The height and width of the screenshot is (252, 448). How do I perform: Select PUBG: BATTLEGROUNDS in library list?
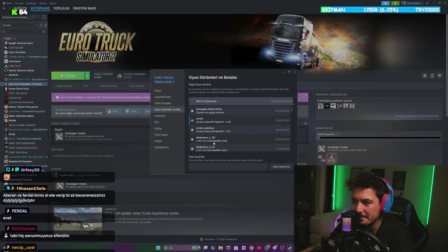click(22, 143)
